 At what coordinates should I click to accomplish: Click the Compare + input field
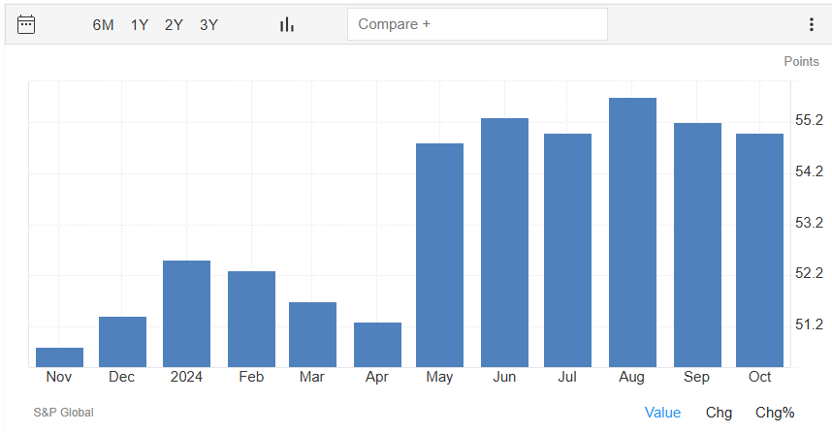tap(477, 24)
